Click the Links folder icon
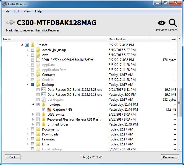 pyautogui.click(x=38, y=144)
